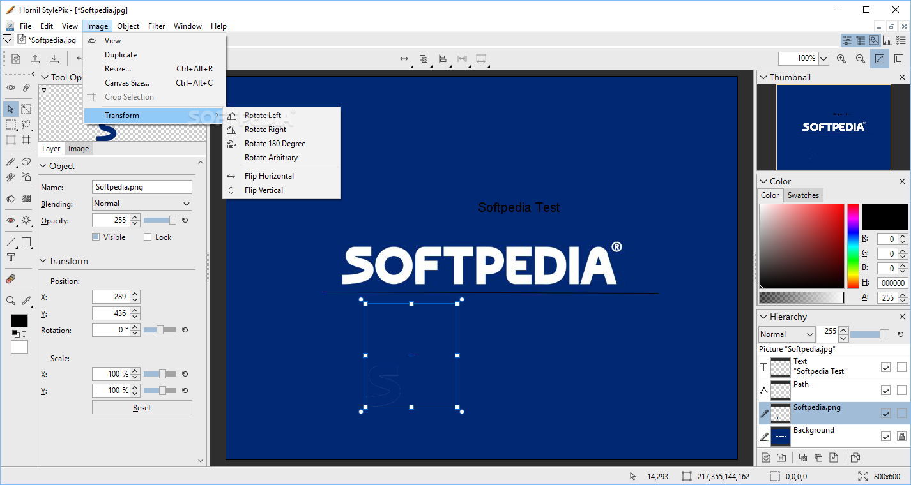911x485 pixels.
Task: Click the foreground black color swatch
Action: pyautogui.click(x=20, y=321)
